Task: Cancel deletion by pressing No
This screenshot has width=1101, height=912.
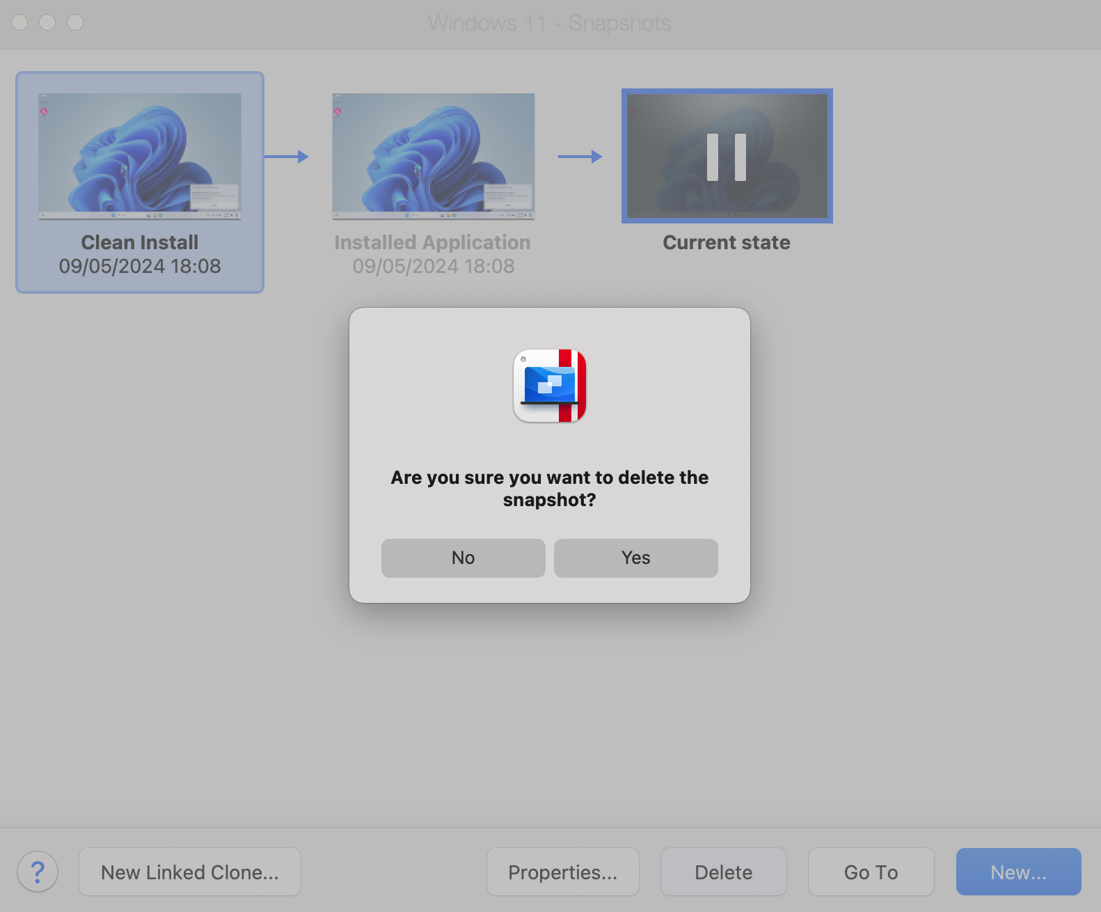Action: (463, 558)
